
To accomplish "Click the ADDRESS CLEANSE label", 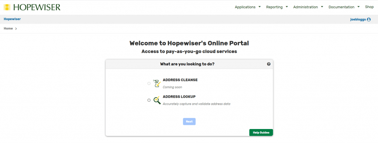I will click(x=180, y=80).
